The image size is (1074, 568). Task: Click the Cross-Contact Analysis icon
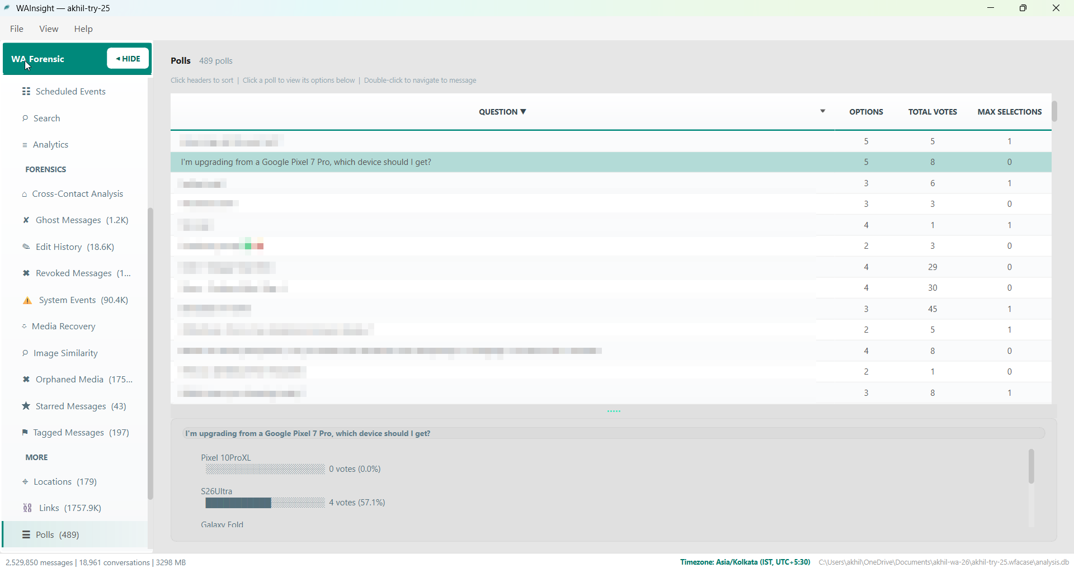tap(25, 195)
